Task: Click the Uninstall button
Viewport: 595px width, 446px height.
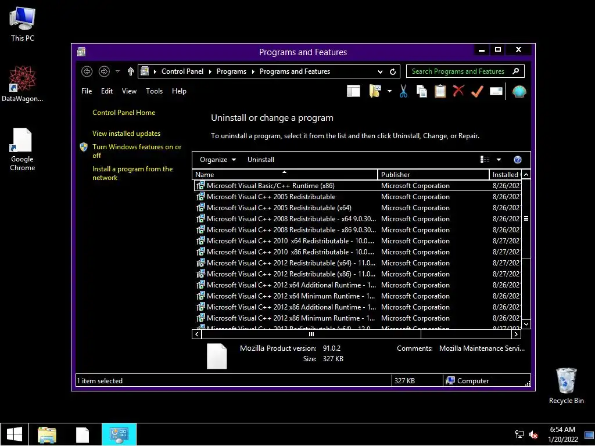Action: tap(261, 160)
